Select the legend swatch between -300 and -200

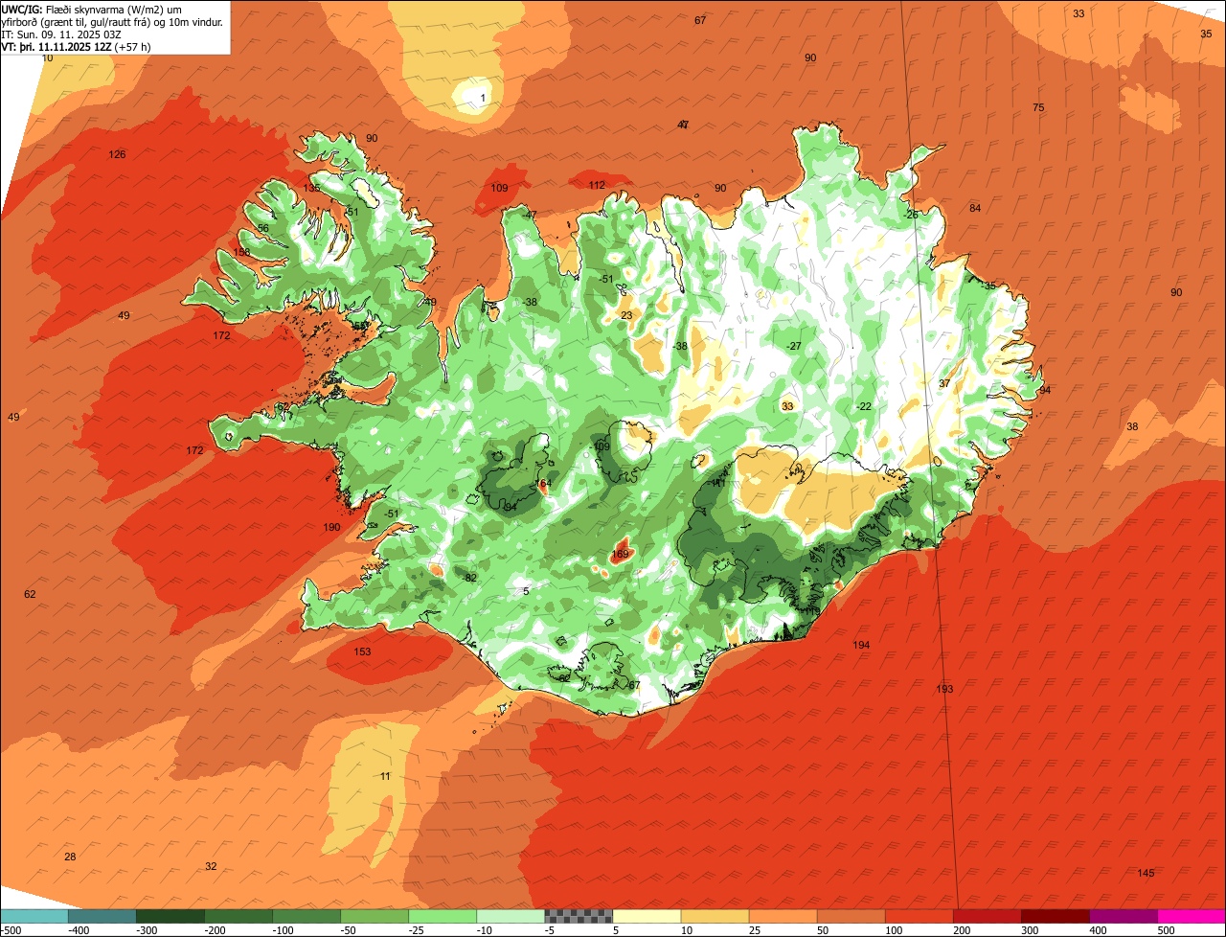(170, 916)
